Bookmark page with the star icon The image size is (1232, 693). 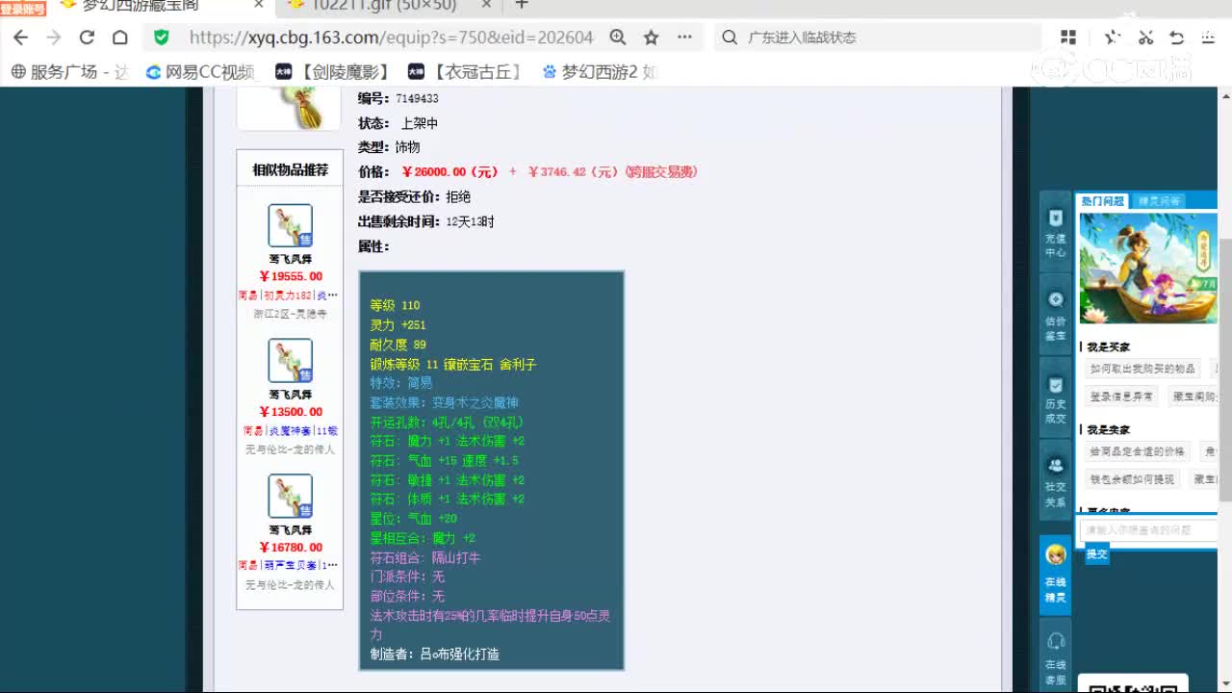[x=651, y=38]
